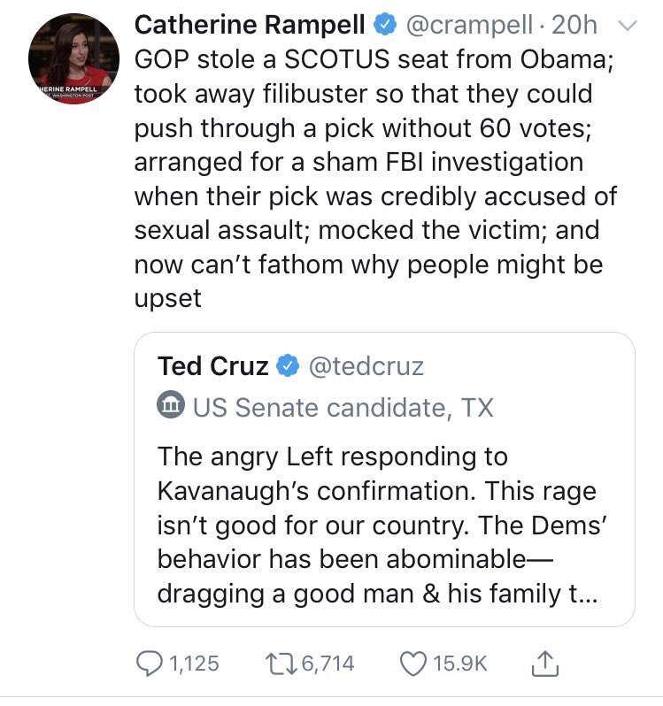Image resolution: width=663 pixels, height=706 pixels.
Task: Click the 15.9K likes count
Action: [462, 663]
